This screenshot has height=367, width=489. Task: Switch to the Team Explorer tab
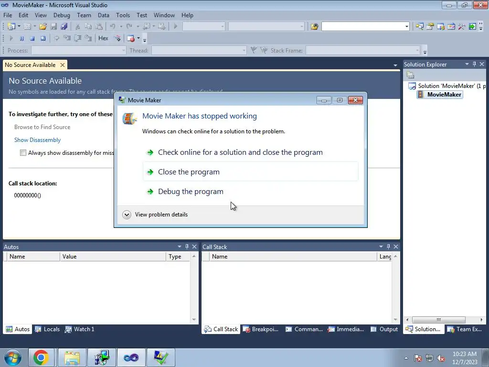click(465, 329)
